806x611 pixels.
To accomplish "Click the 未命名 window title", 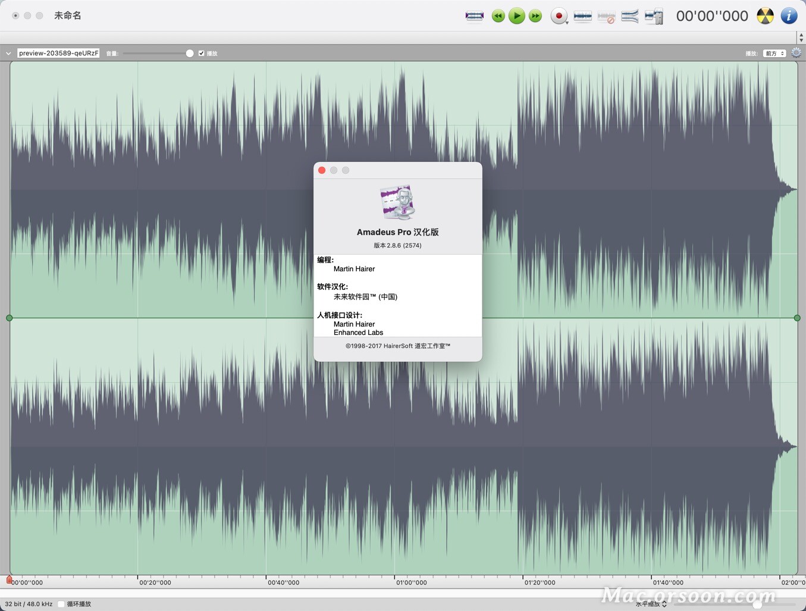I will (67, 15).
